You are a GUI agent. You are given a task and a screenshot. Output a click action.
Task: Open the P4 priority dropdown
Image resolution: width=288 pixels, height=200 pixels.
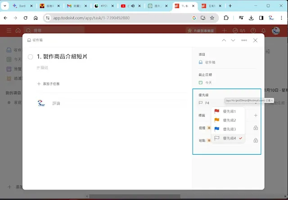[228, 103]
